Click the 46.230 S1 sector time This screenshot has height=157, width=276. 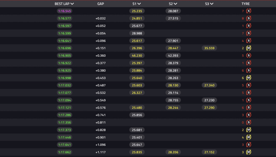pos(137,55)
